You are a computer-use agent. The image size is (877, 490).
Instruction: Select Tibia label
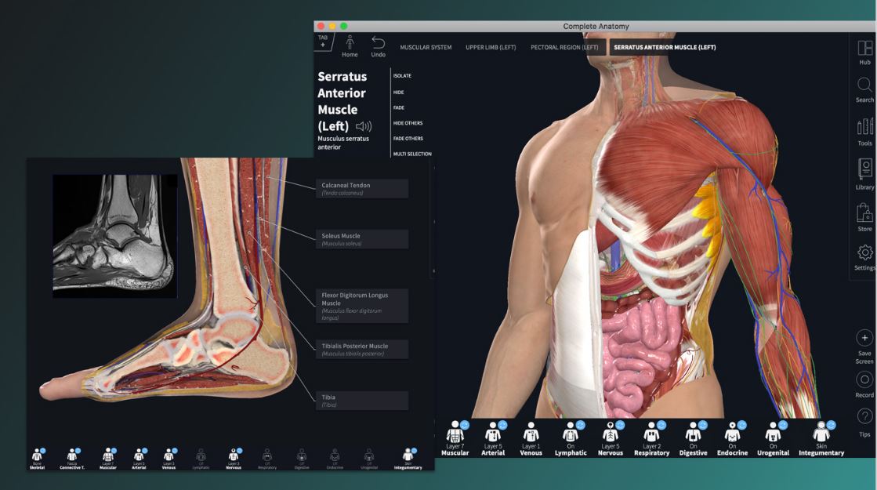click(362, 401)
